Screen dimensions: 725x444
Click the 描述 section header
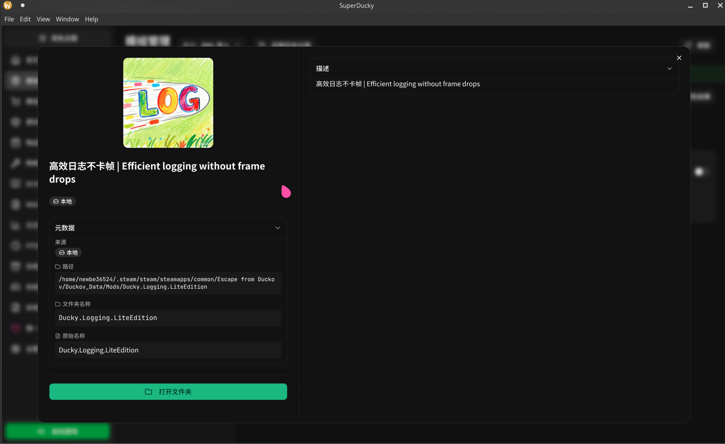pyautogui.click(x=322, y=69)
